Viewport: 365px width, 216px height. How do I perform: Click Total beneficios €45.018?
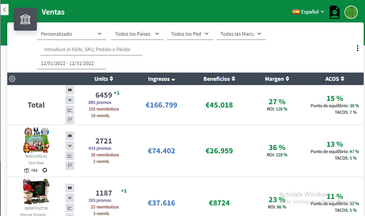coord(219,105)
